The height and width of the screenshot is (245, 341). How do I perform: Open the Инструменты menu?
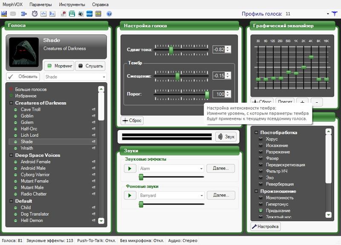point(72,4)
